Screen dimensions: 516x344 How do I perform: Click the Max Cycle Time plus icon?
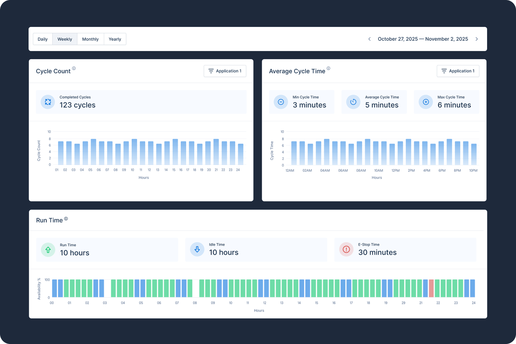[x=426, y=102]
